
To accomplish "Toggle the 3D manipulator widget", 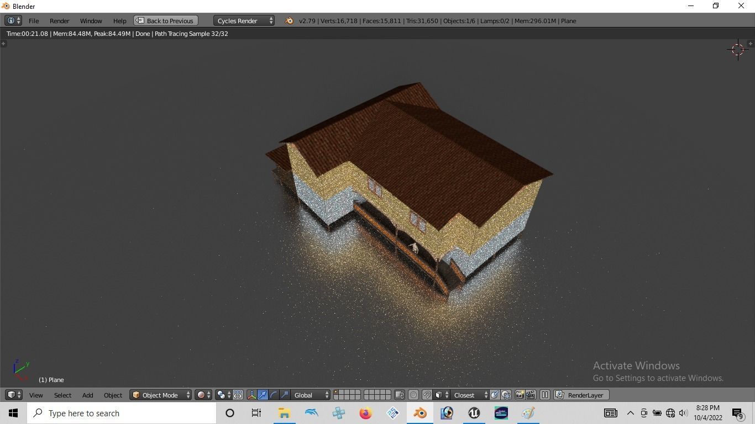I will click(x=251, y=395).
